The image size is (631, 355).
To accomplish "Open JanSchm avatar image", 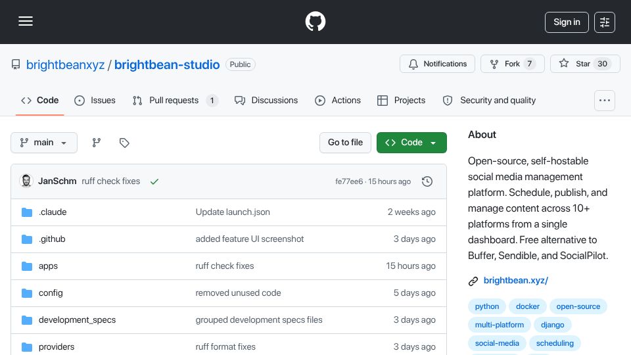I will pos(26,181).
